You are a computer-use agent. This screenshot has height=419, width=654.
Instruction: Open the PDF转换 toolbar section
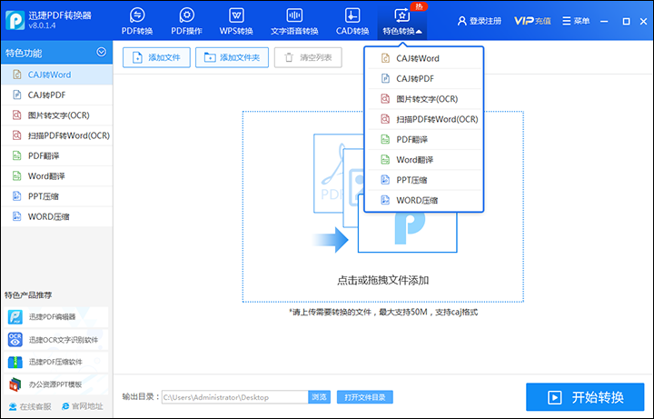tap(137, 21)
